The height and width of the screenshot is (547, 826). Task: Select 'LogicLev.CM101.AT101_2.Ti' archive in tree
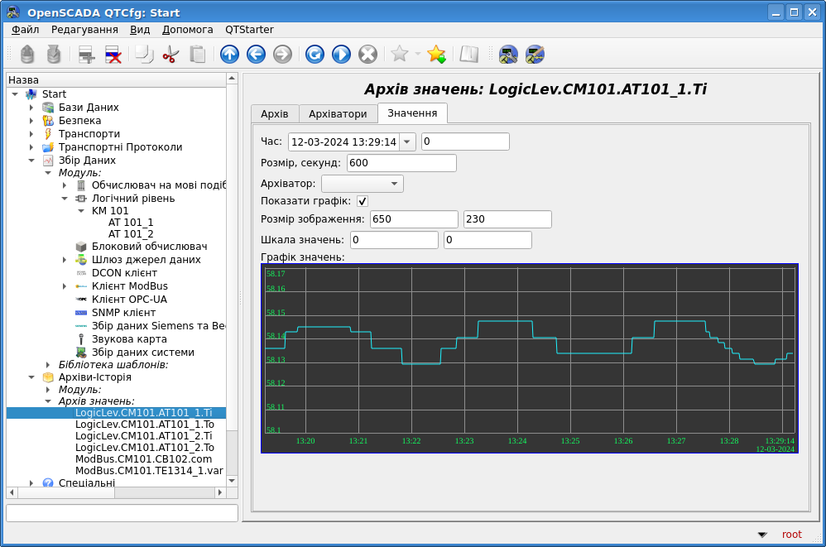143,435
